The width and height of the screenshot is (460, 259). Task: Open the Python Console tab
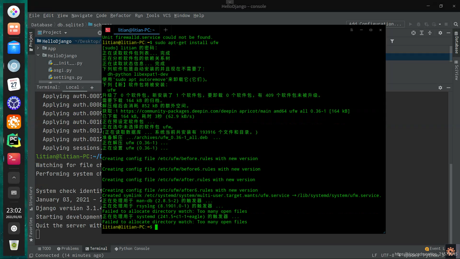click(x=132, y=248)
